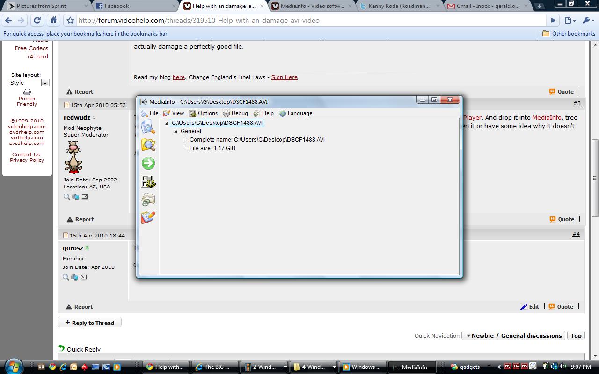Image resolution: width=599 pixels, height=374 pixels.
Task: Expand the '4 Wind...' taskbar group arrow
Action: (x=334, y=367)
